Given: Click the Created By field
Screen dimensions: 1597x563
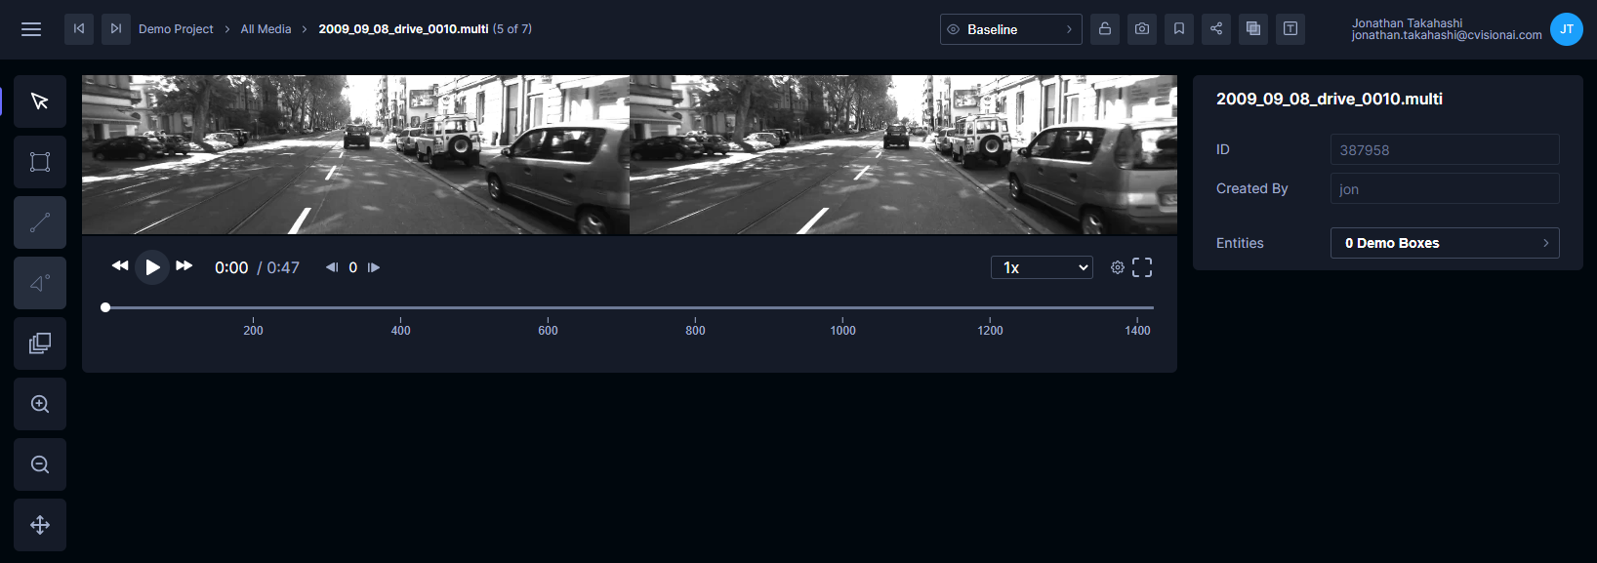Looking at the screenshot, I should tap(1445, 189).
